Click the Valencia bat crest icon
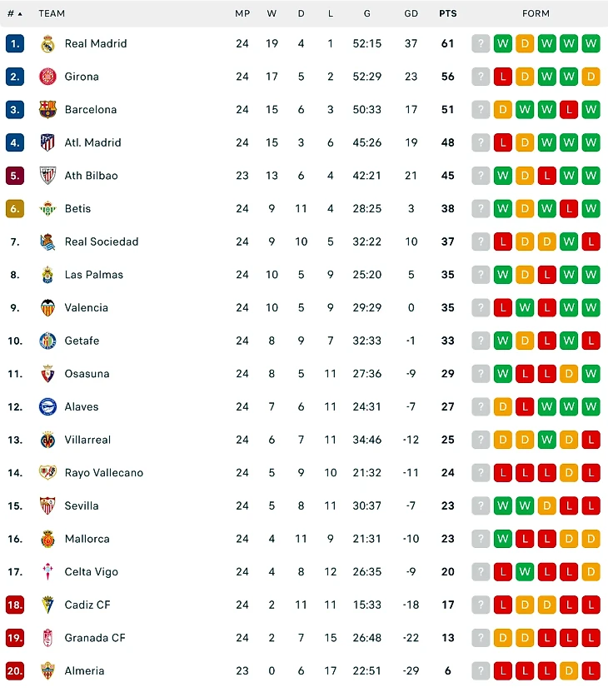The width and height of the screenshot is (608, 697). (x=47, y=307)
